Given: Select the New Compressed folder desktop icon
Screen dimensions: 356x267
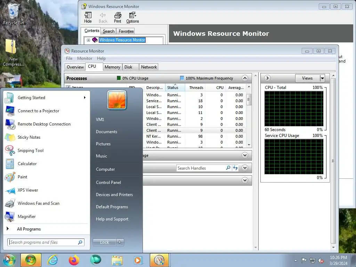Looking at the screenshot, I should coord(14,53).
